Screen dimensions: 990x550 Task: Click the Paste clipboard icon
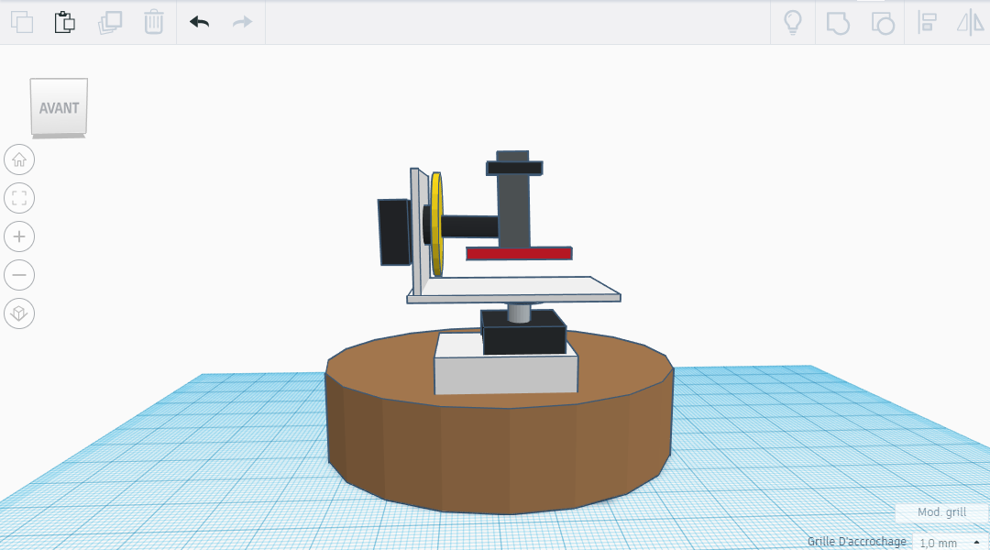[x=64, y=22]
